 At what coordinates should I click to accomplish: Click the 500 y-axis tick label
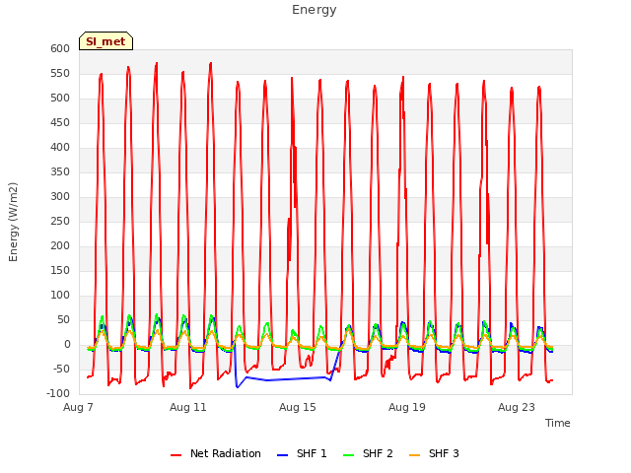coord(60,99)
